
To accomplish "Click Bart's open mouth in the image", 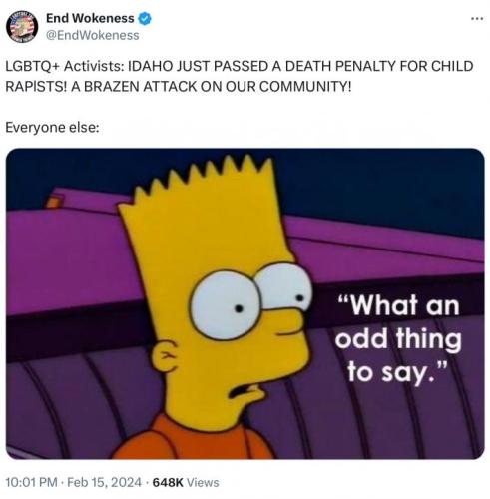I will click(x=245, y=391).
